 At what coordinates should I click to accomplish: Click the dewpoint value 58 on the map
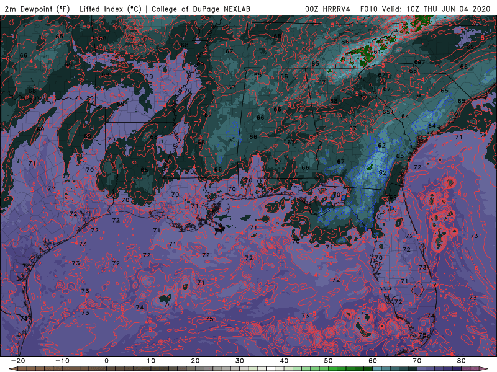tap(362, 95)
